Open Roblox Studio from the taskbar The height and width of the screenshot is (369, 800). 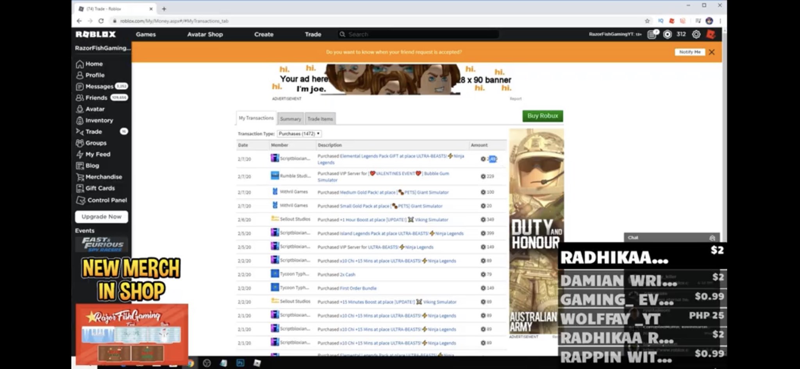(x=257, y=363)
